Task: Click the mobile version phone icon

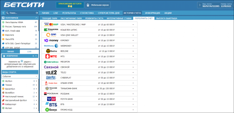Action: click(x=88, y=5)
